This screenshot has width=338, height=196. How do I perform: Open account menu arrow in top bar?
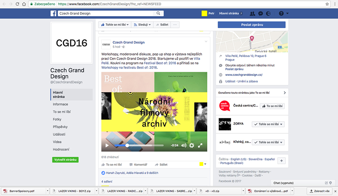287,14
